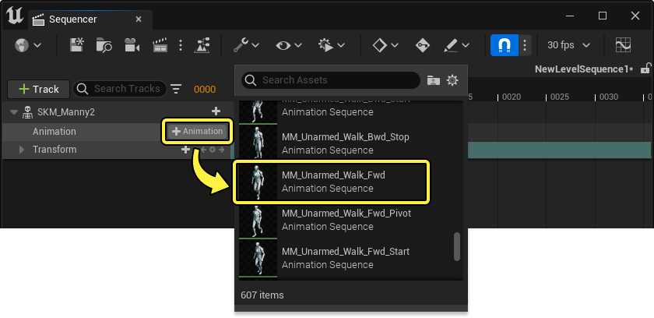Focus the Search Tracks field
Viewport: 654px width, 318px height.
(120, 89)
